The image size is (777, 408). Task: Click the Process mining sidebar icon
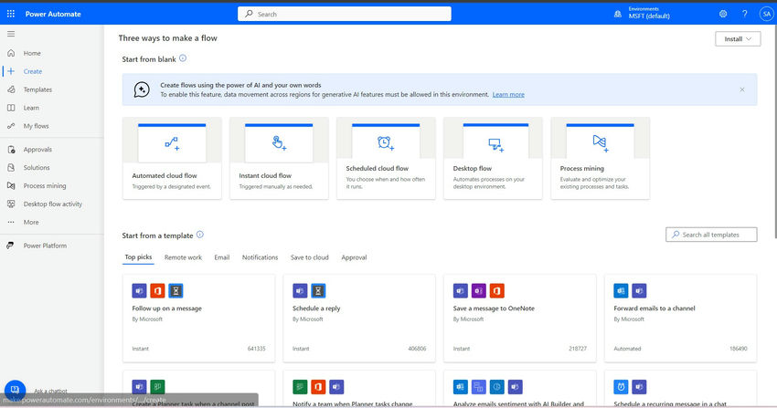point(11,186)
